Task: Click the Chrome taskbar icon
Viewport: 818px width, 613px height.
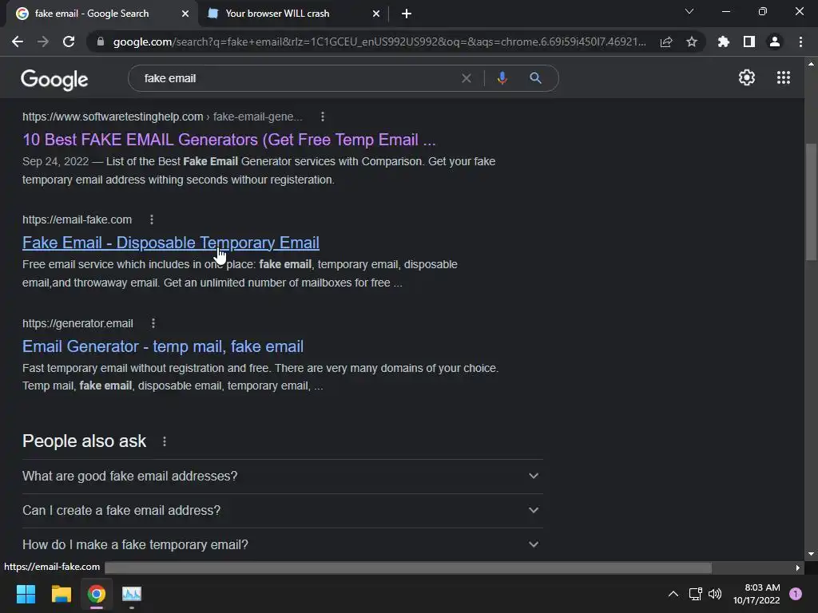Action: point(97,594)
